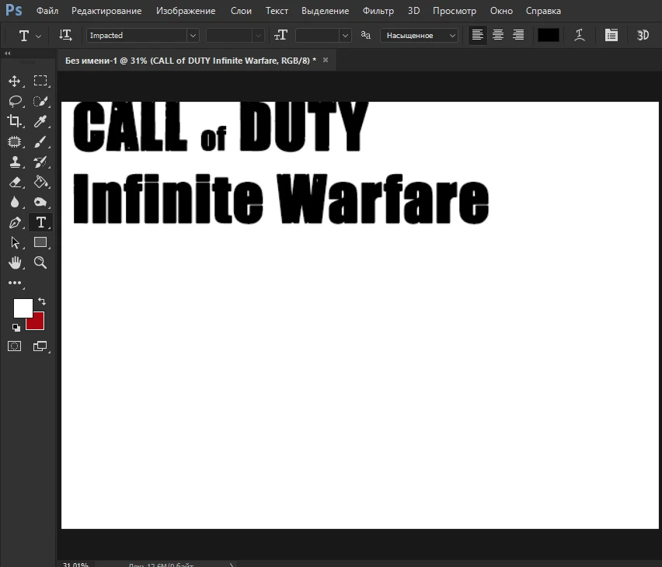Open the Create Warp Text dialog
This screenshot has width=662, height=567.
pos(579,35)
